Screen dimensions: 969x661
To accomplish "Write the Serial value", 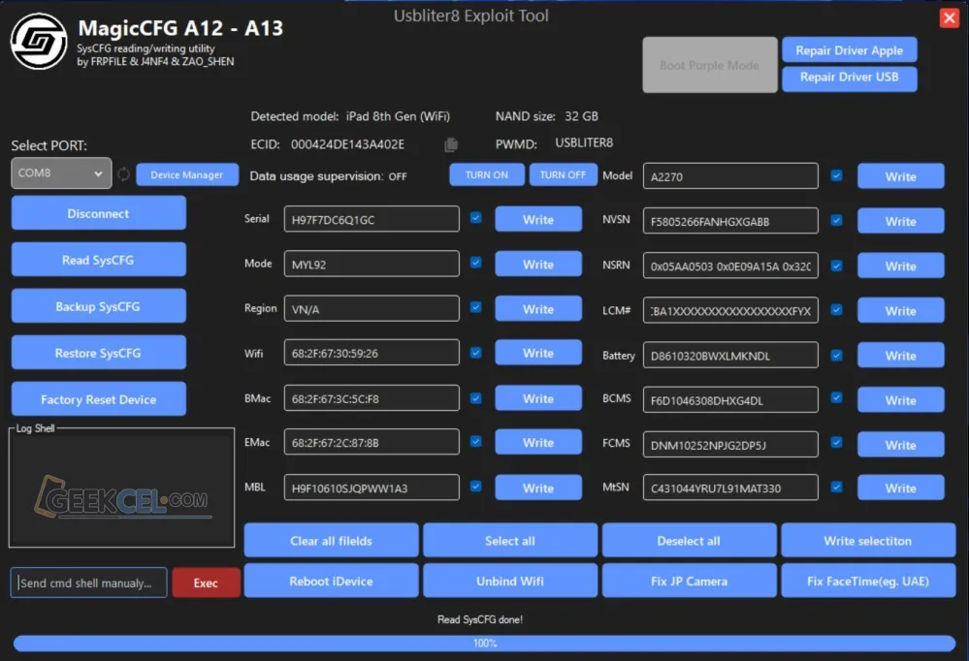I will [x=538, y=219].
